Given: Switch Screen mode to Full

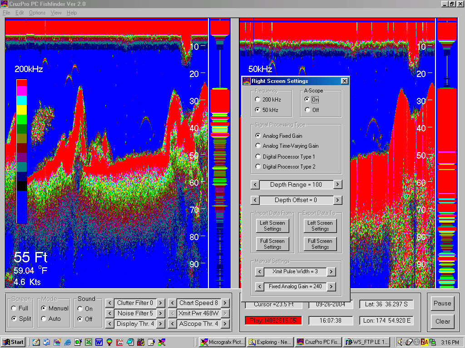Looking at the screenshot, I should [x=14, y=309].
